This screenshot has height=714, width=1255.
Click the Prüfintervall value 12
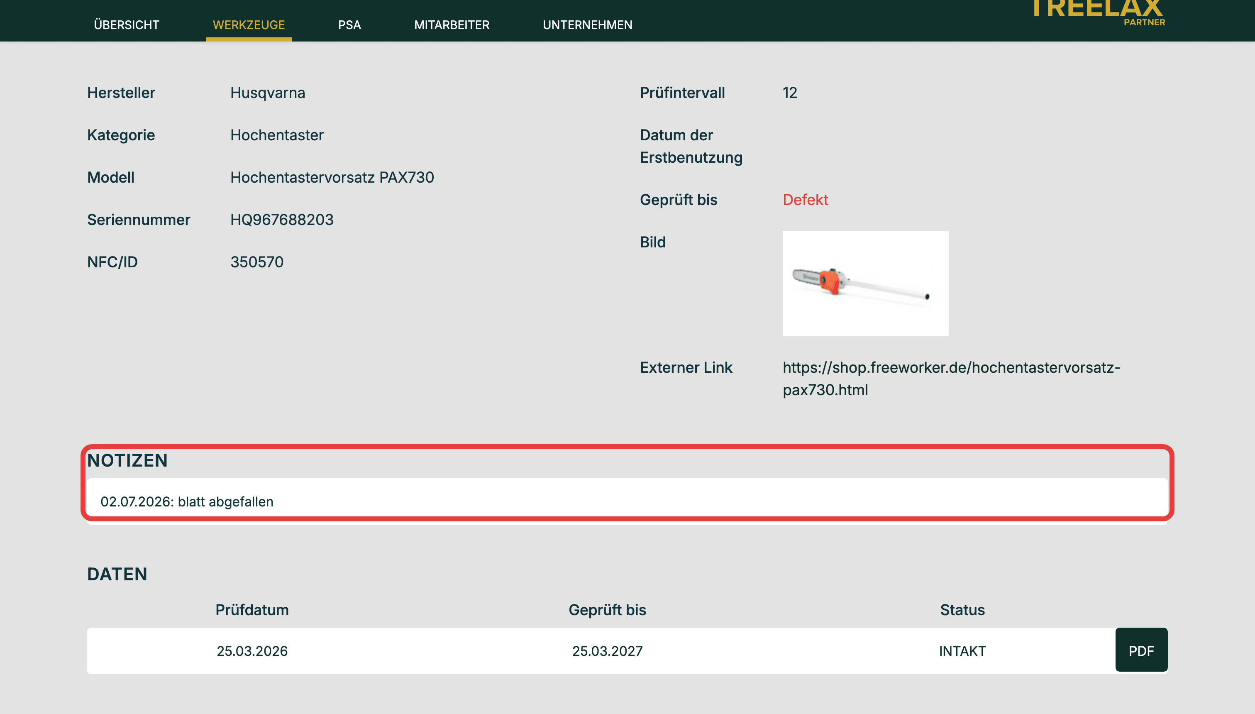(790, 93)
